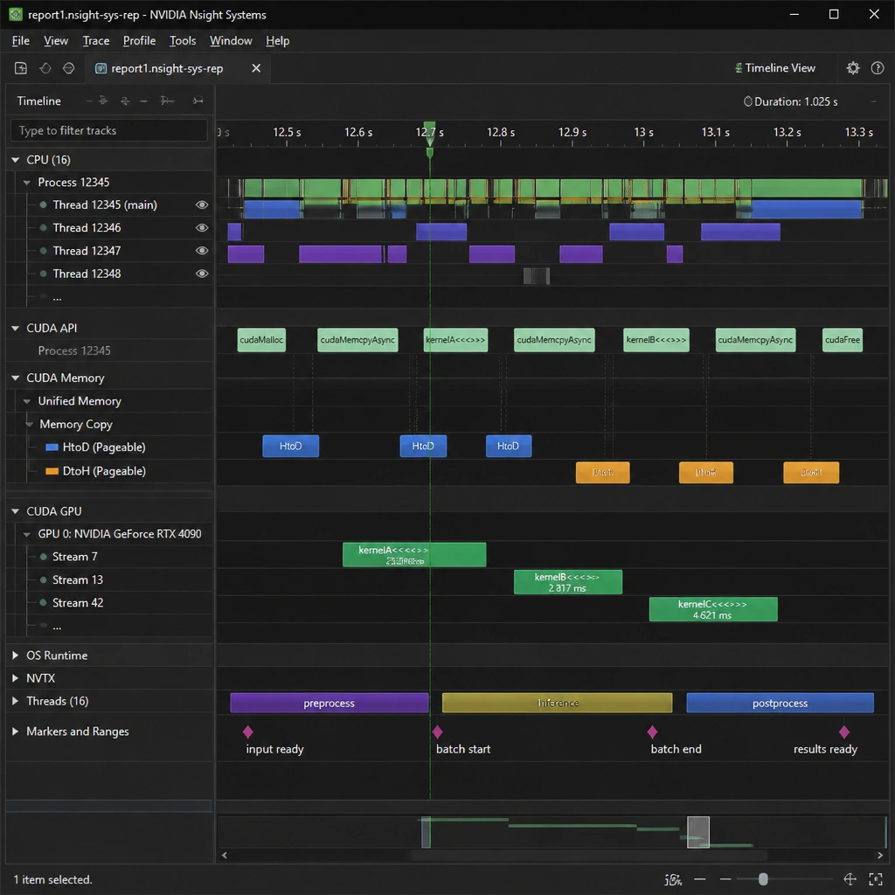Click the overview minimap viewport thumb
895x895 pixels.
(697, 832)
